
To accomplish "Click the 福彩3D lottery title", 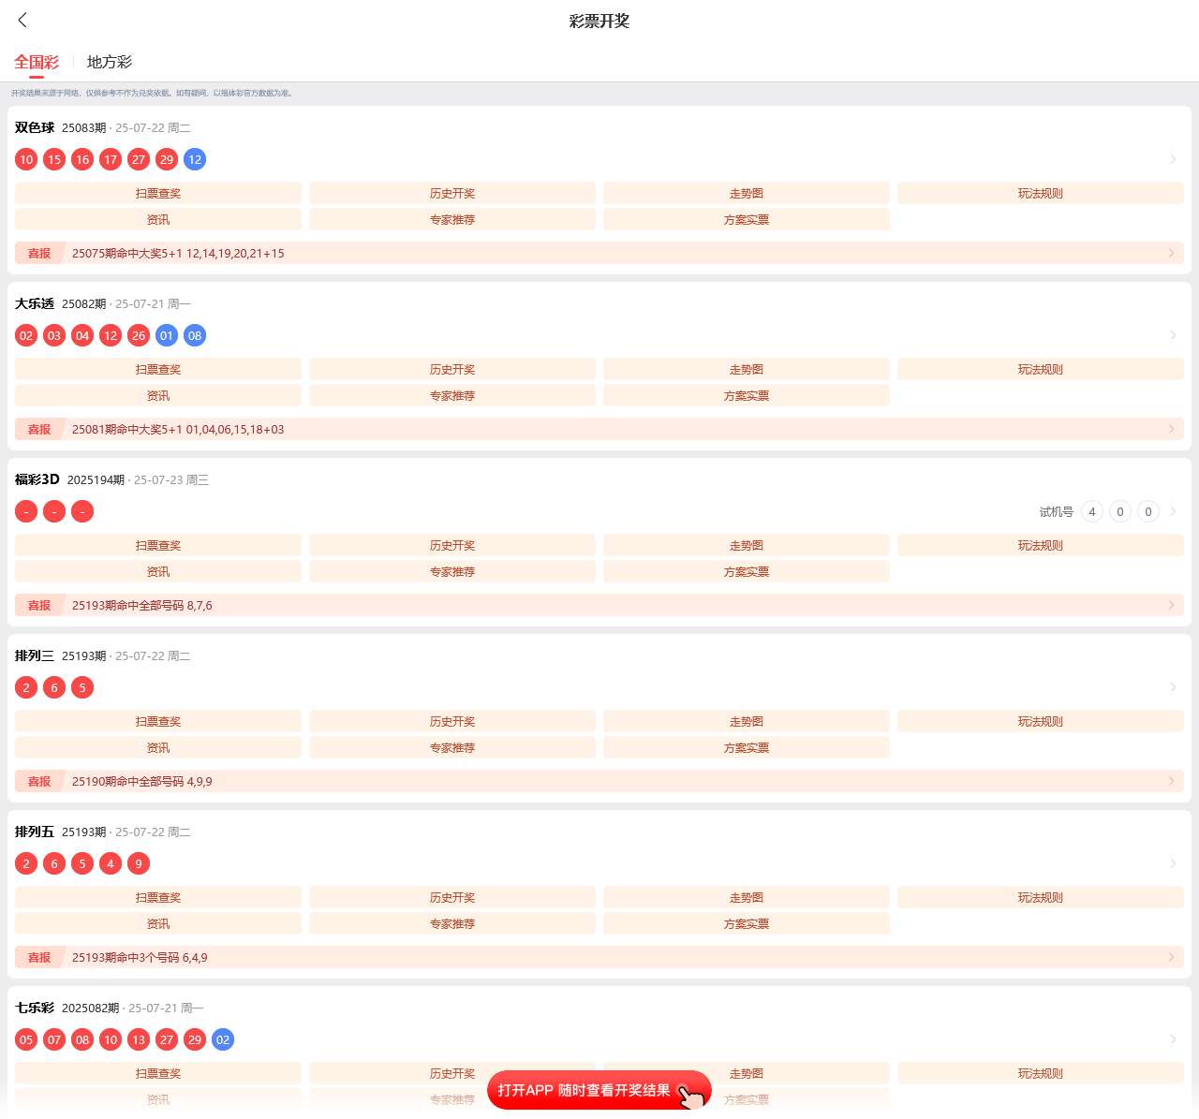I will (x=37, y=479).
